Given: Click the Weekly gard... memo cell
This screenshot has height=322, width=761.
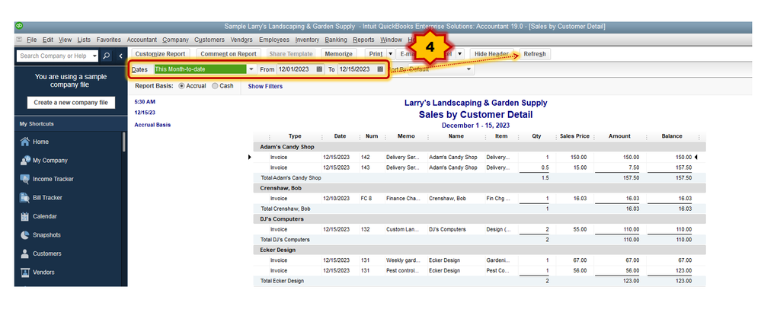Looking at the screenshot, I should pos(403,260).
